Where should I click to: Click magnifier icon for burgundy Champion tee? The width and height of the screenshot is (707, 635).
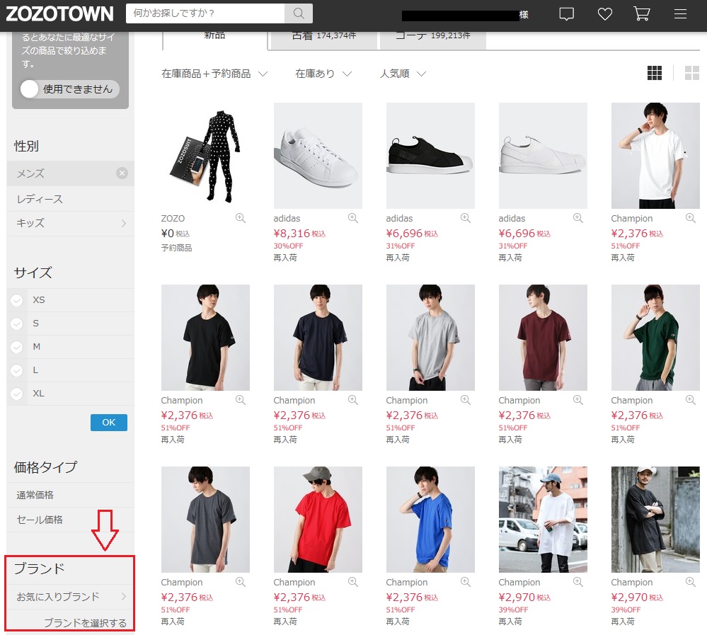578,400
